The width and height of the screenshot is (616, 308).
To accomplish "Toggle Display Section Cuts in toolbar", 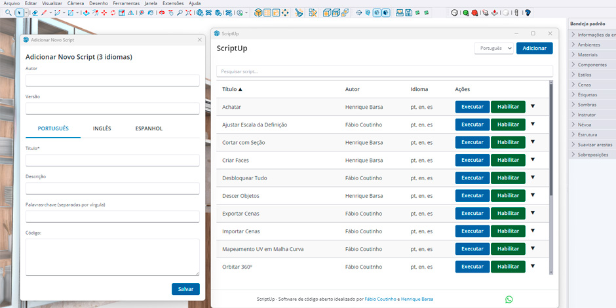I will tap(377, 12).
